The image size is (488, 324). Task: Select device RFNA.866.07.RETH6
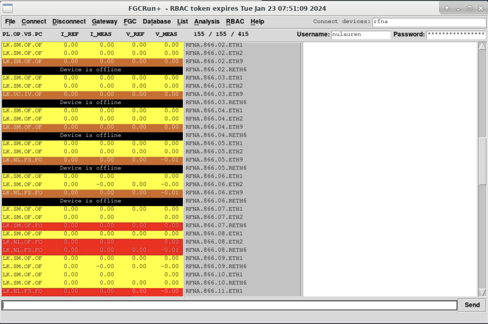216,225
